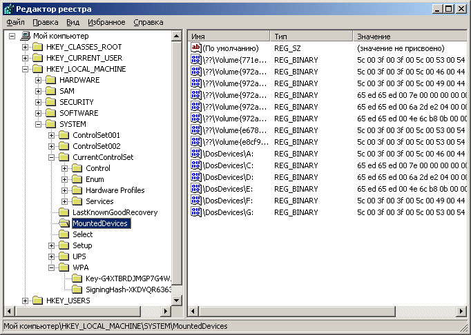The width and height of the screenshot is (471, 335).
Task: Click binary icon of \DosDevices\C: value
Action: pos(196,165)
